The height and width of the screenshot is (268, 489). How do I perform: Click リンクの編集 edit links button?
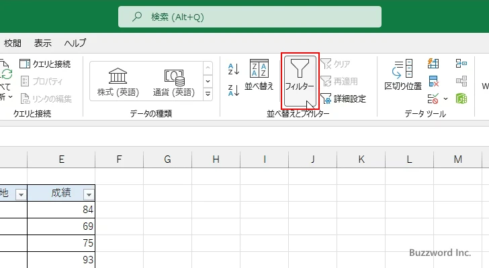pyautogui.click(x=46, y=99)
